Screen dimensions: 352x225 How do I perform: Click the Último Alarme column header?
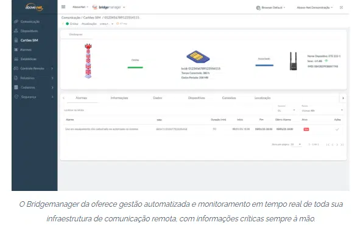(x=283, y=120)
